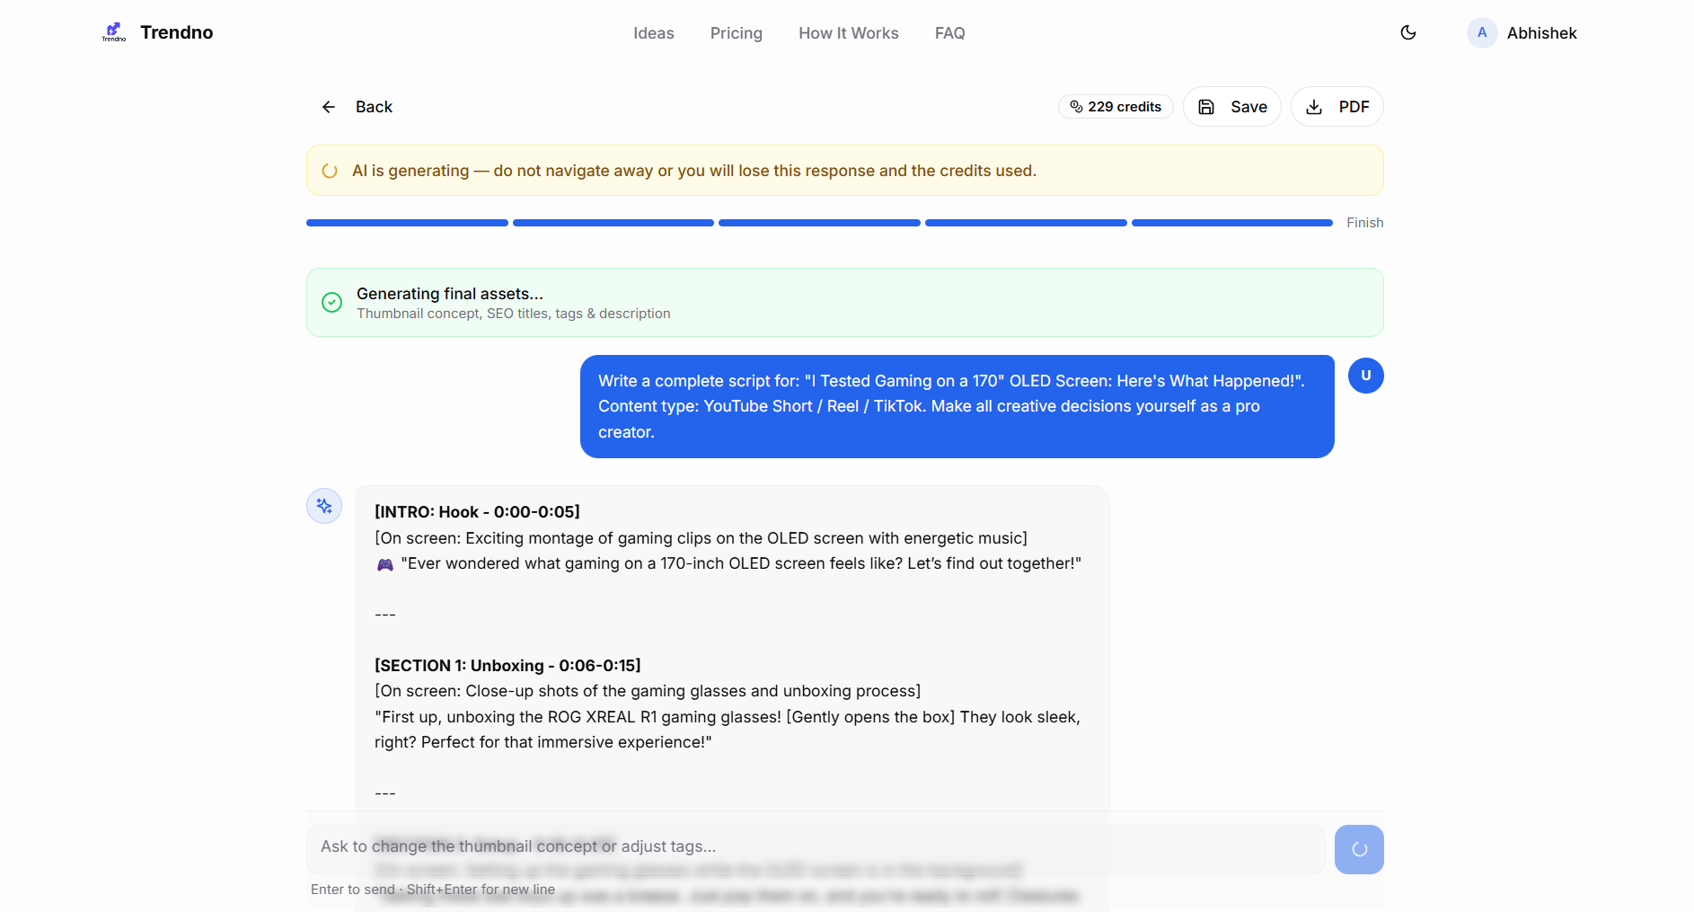1694x912 pixels.
Task: Click Enter to send hint text
Action: 433,890
